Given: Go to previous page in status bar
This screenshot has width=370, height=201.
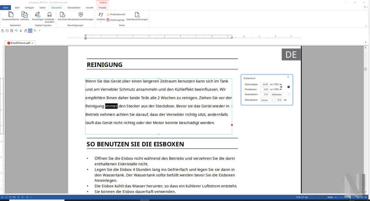Looking at the screenshot, I should 6,197.
